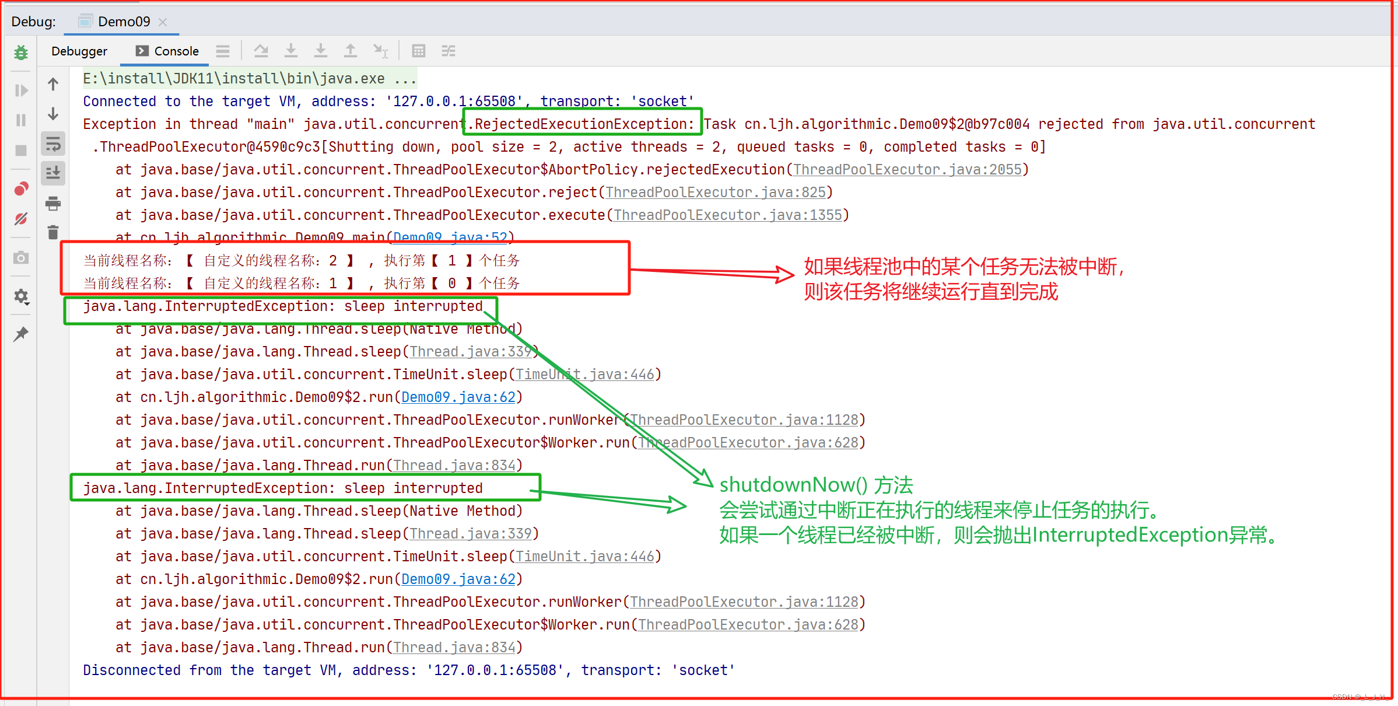This screenshot has width=1398, height=706.
Task: Open second Thread.java:339 link
Action: click(x=470, y=534)
